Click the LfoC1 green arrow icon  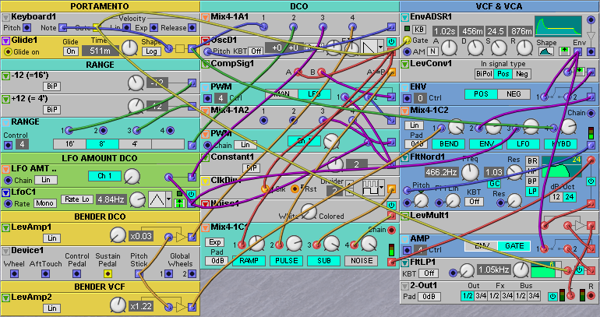click(x=179, y=203)
